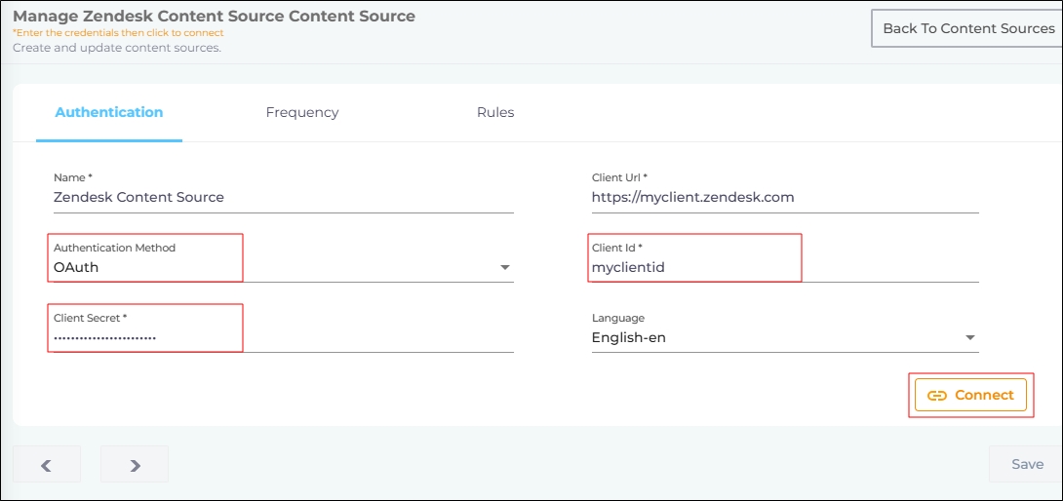Click the next arrow button
The width and height of the screenshot is (1063, 501).
135,465
